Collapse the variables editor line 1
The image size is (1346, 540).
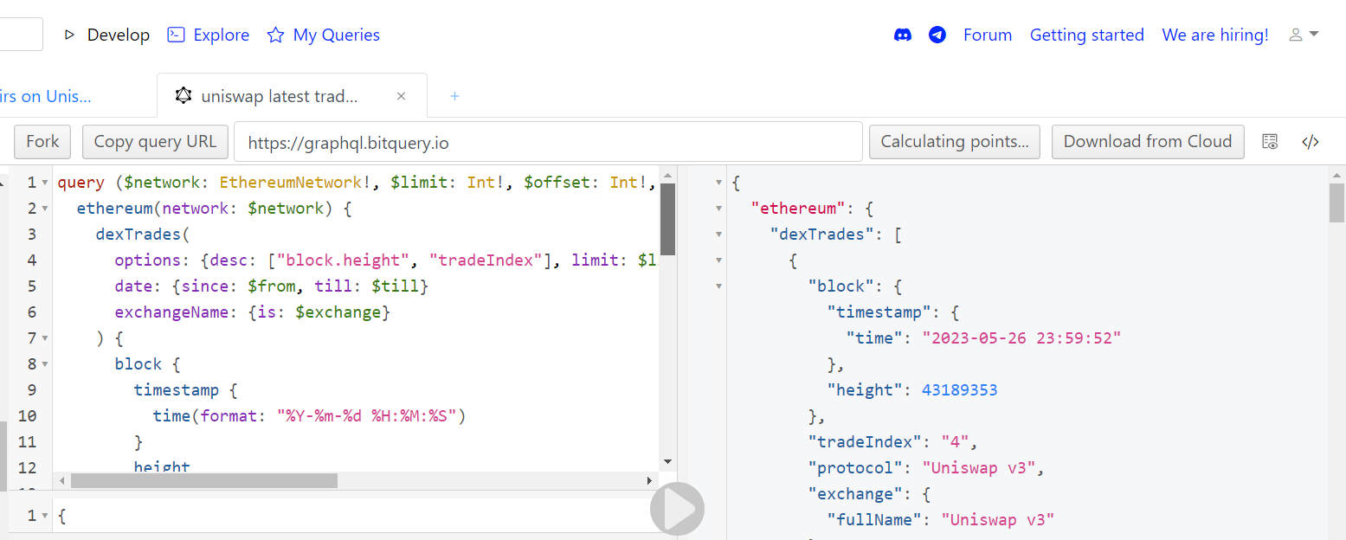[44, 516]
